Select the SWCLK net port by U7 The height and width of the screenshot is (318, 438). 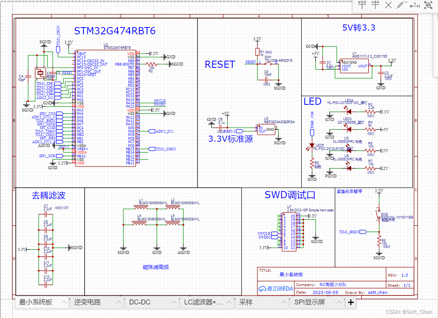(268, 234)
